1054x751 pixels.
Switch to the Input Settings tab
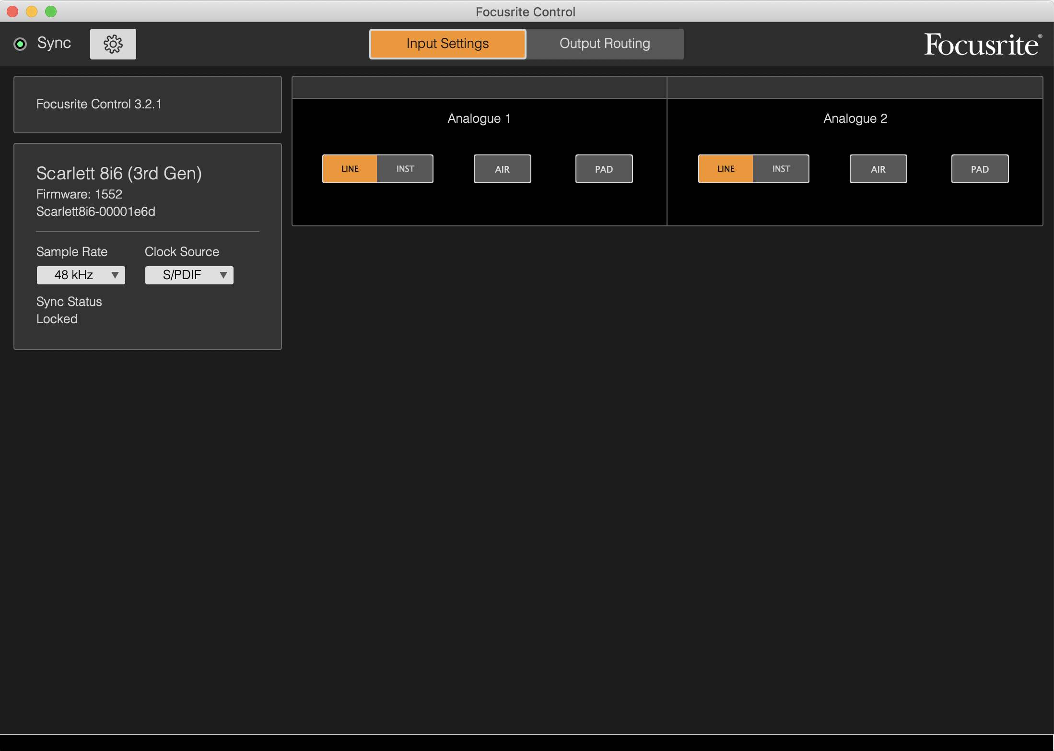point(447,44)
